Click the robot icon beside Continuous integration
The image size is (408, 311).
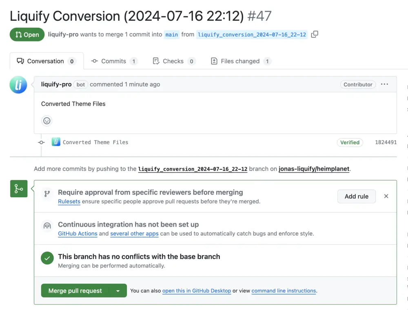tap(47, 226)
